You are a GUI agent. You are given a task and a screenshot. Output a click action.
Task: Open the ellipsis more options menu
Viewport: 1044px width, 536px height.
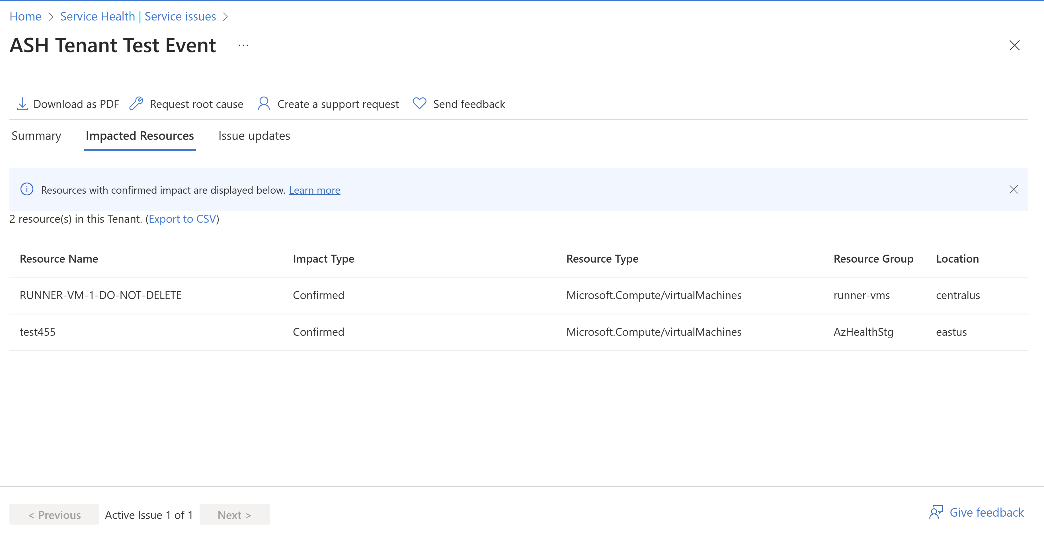pyautogui.click(x=243, y=45)
